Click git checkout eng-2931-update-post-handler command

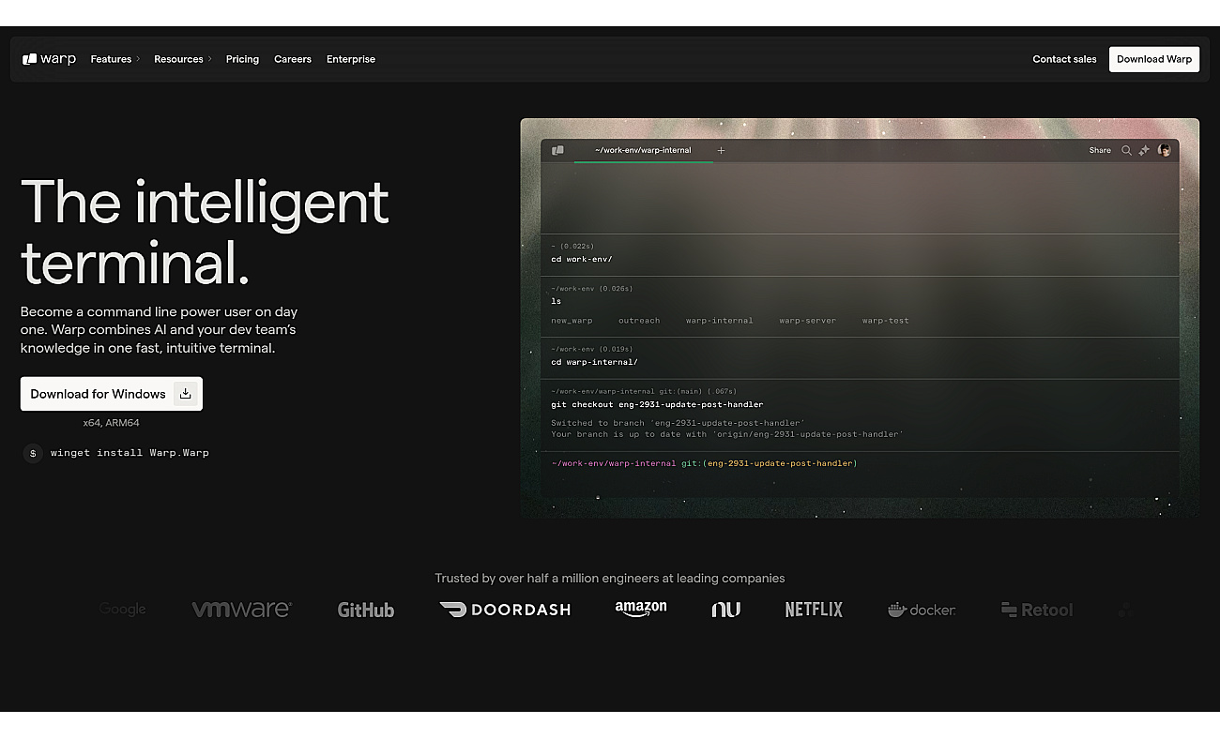(657, 404)
